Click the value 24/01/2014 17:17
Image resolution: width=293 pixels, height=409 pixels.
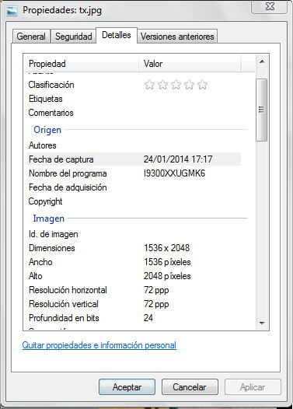[178, 159]
